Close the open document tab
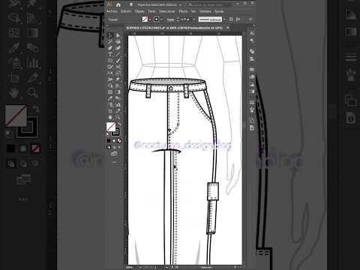The width and height of the screenshot is (360, 270). point(228,28)
